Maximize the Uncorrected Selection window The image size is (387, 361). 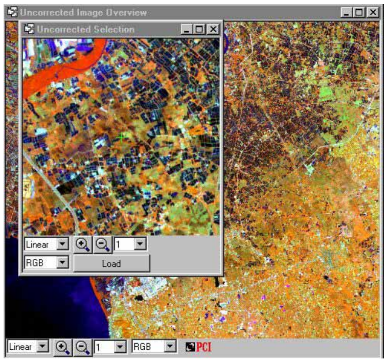199,29
